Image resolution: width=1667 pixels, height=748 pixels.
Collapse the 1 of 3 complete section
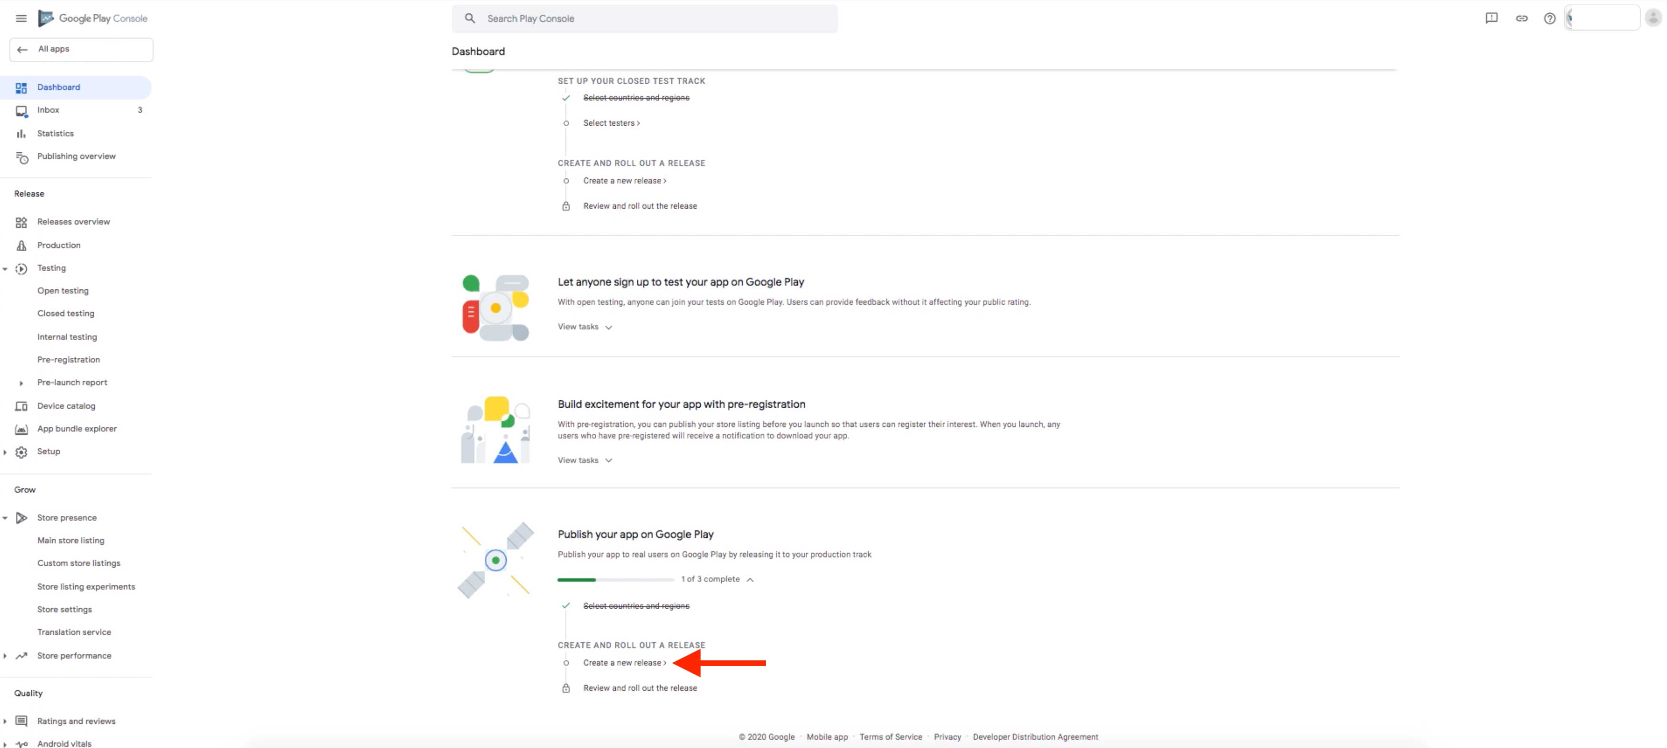coord(750,579)
